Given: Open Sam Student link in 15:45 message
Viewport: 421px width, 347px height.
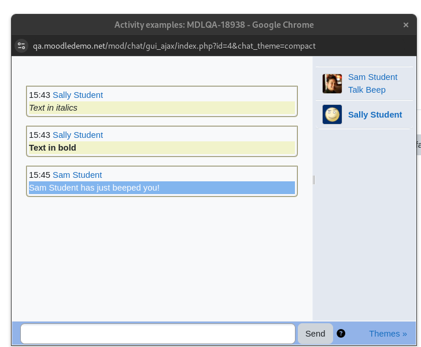Looking at the screenshot, I should tap(77, 175).
